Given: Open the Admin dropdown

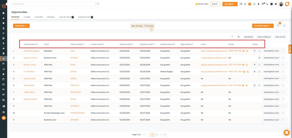Looking at the screenshot, I should tap(215, 4).
